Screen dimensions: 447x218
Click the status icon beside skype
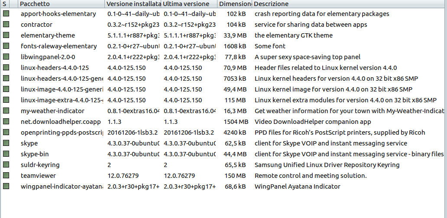(6, 143)
